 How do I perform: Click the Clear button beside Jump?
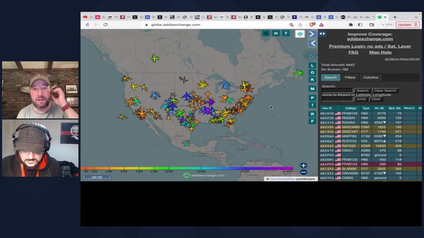pos(376,99)
